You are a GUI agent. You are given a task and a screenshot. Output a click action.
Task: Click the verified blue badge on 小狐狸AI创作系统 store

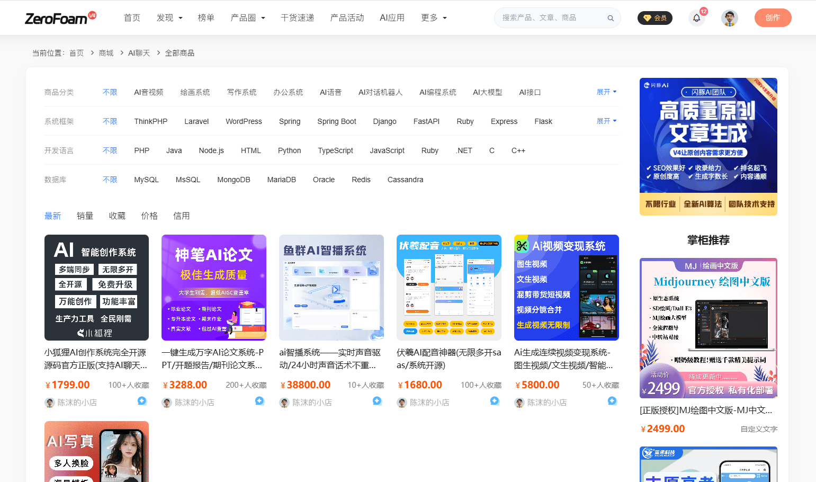click(x=142, y=401)
